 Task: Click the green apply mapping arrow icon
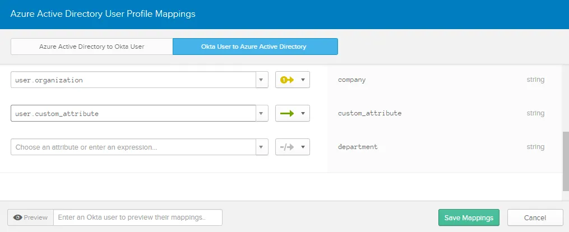287,114
